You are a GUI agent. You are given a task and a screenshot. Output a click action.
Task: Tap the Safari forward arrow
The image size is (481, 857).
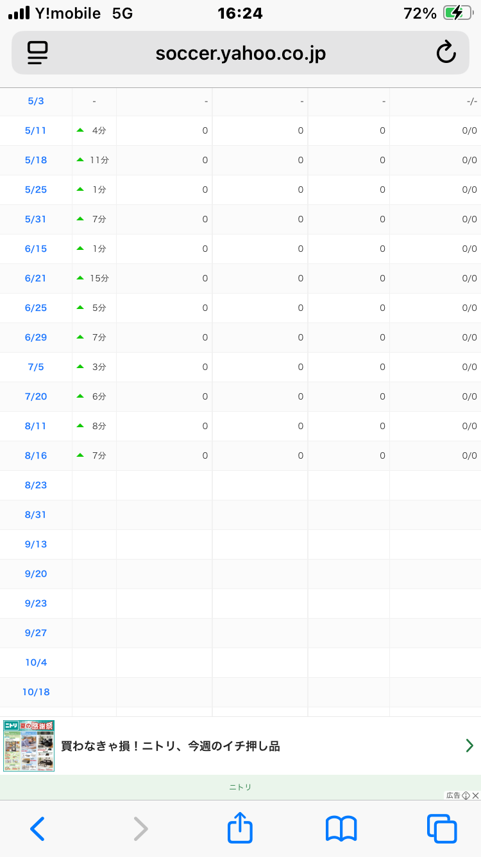point(140,829)
